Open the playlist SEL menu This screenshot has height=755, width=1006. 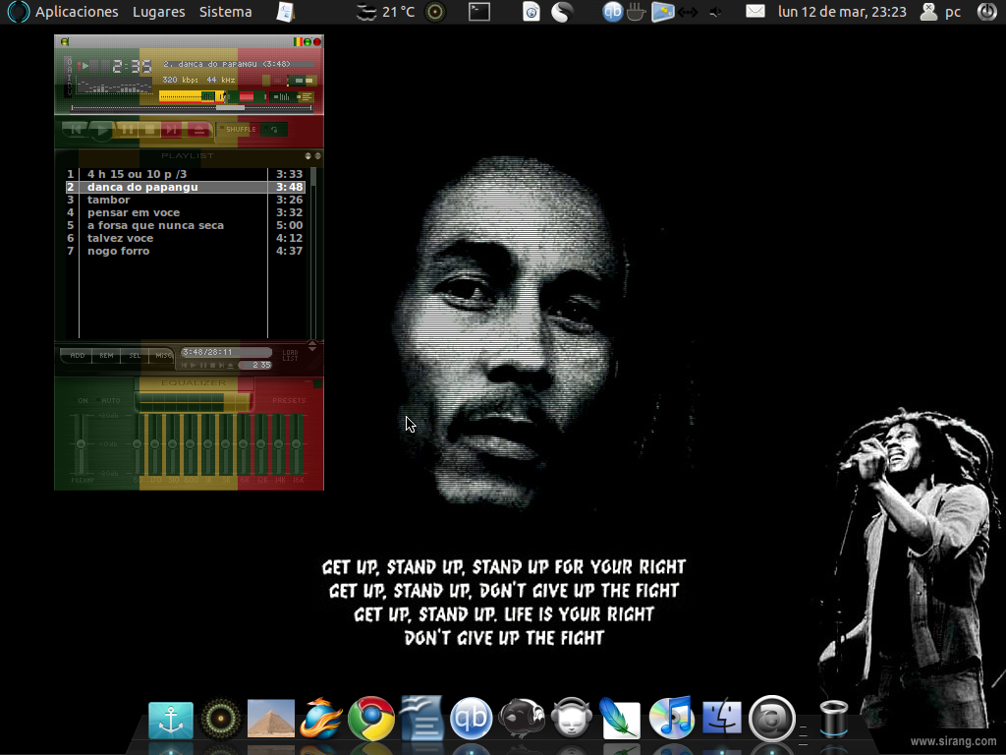[x=135, y=356]
